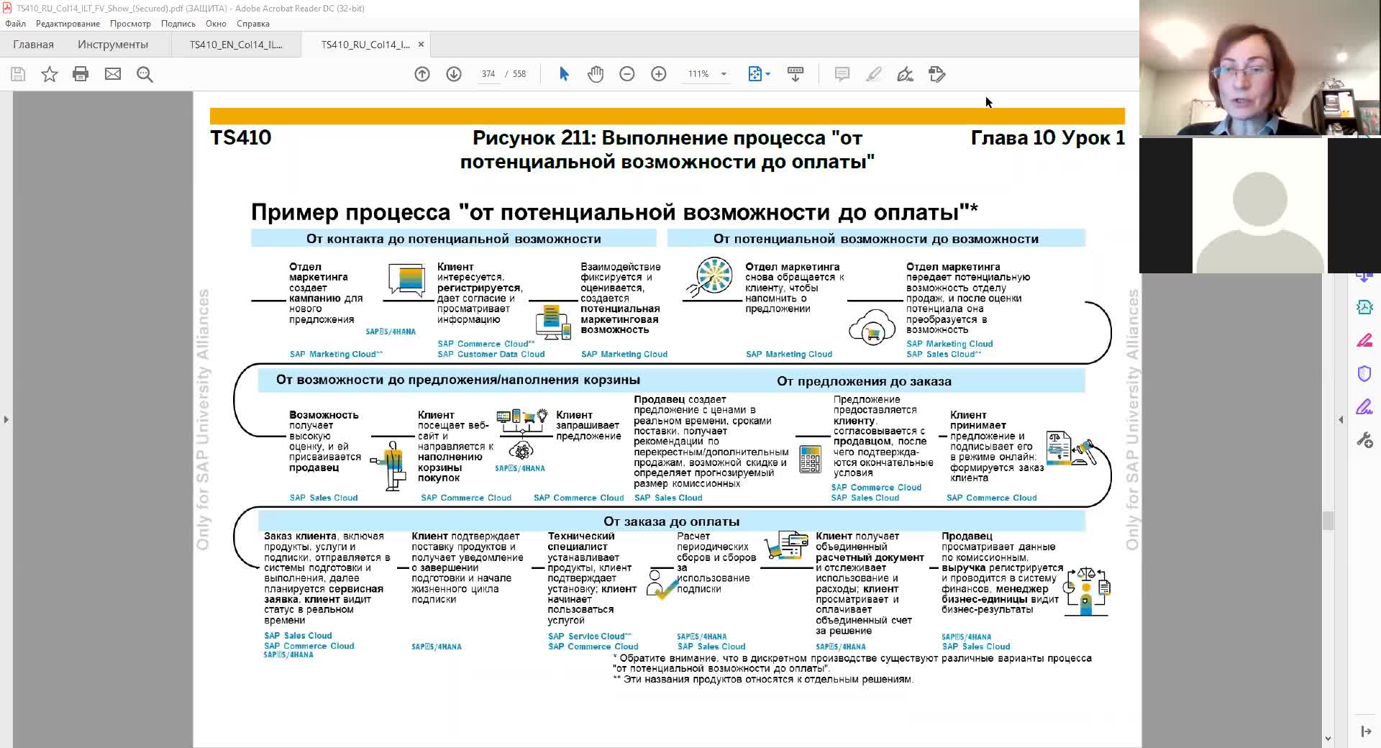1381x748 pixels.
Task: Open the Редактирование menu
Action: coord(68,24)
